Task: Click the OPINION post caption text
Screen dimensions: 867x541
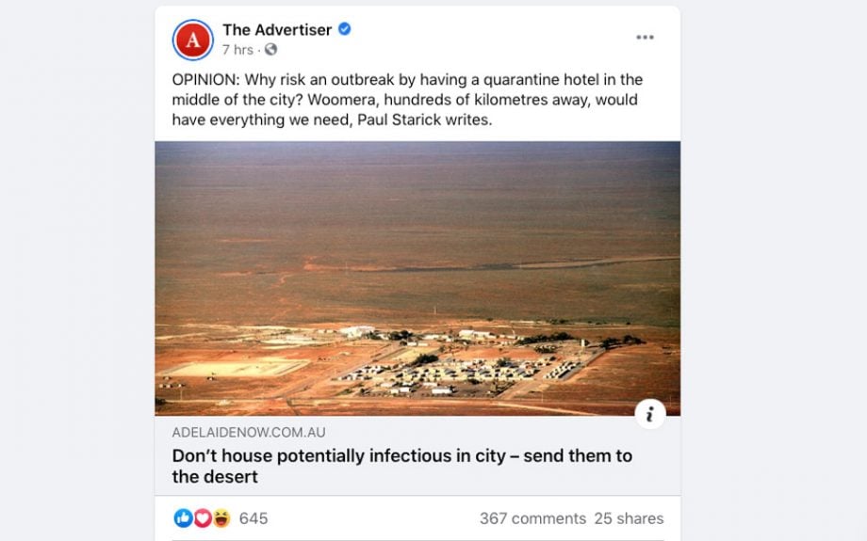Action: click(x=407, y=100)
